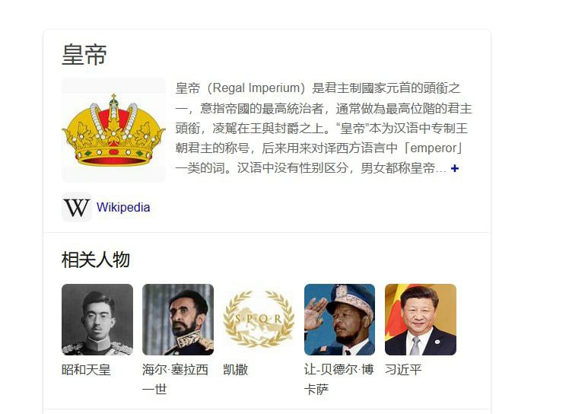Click the truncated ellipsis ending the description
This screenshot has height=414, width=588.
441,170
